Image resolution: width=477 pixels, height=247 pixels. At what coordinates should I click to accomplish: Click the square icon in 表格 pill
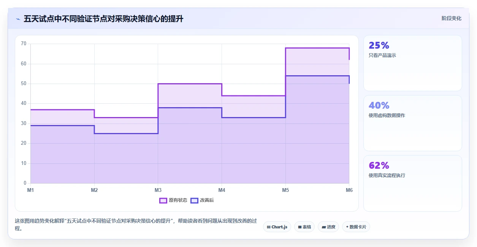tap(300, 227)
